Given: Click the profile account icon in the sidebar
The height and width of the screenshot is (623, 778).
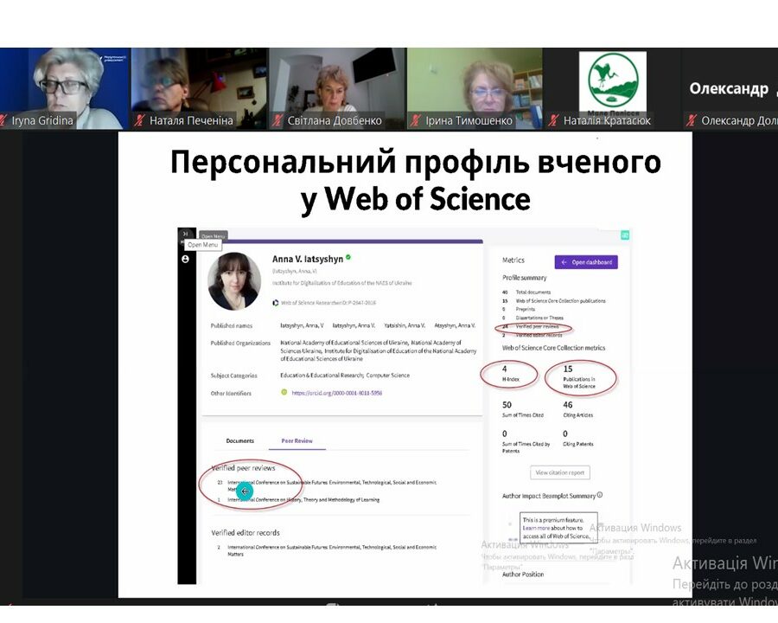Looking at the screenshot, I should (x=184, y=259).
